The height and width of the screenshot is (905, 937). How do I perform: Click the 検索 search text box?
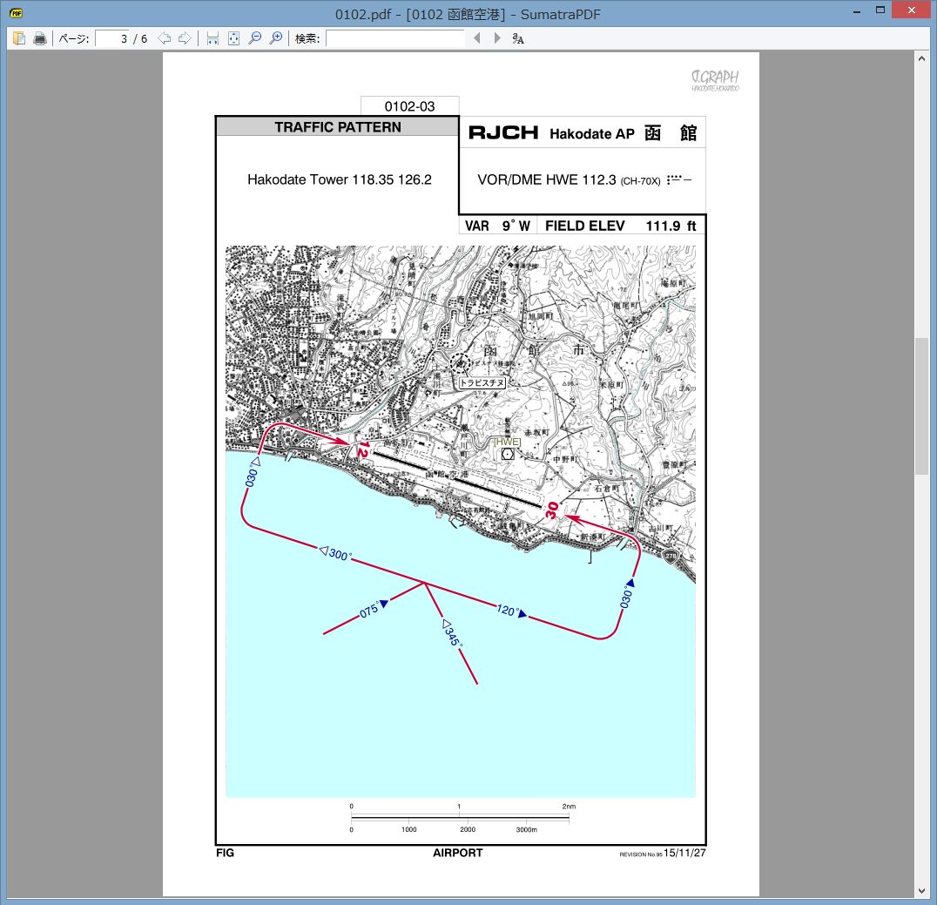coord(395,38)
